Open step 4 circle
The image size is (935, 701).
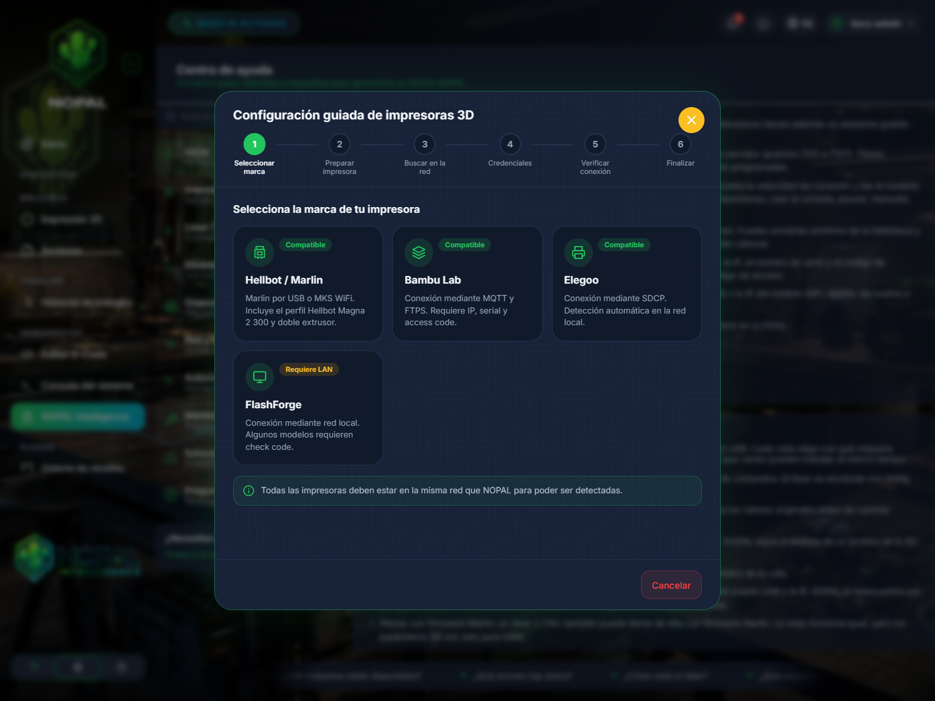click(x=510, y=144)
